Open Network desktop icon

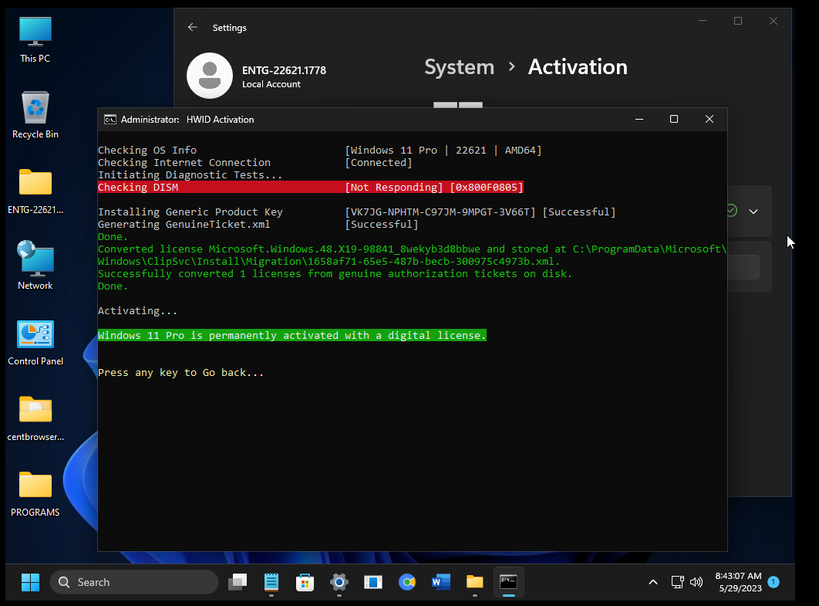coord(35,266)
